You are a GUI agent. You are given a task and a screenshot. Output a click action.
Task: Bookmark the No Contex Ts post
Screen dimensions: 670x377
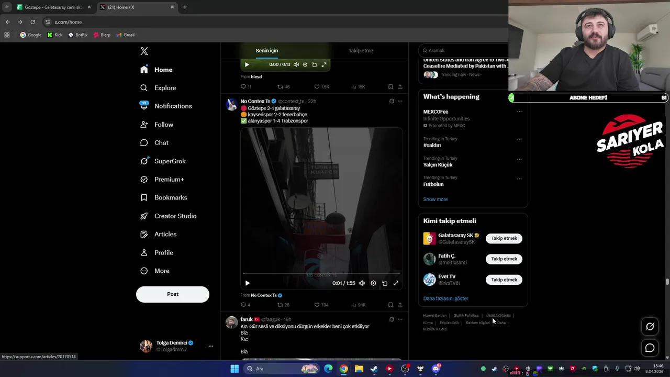click(390, 305)
